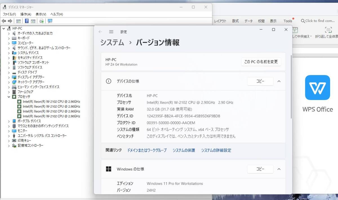Click この PC の名前を変更 button

[x=261, y=62]
